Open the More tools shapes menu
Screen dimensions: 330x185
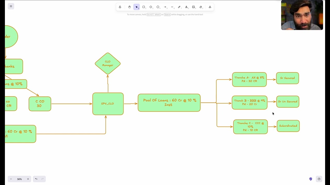[210, 7]
